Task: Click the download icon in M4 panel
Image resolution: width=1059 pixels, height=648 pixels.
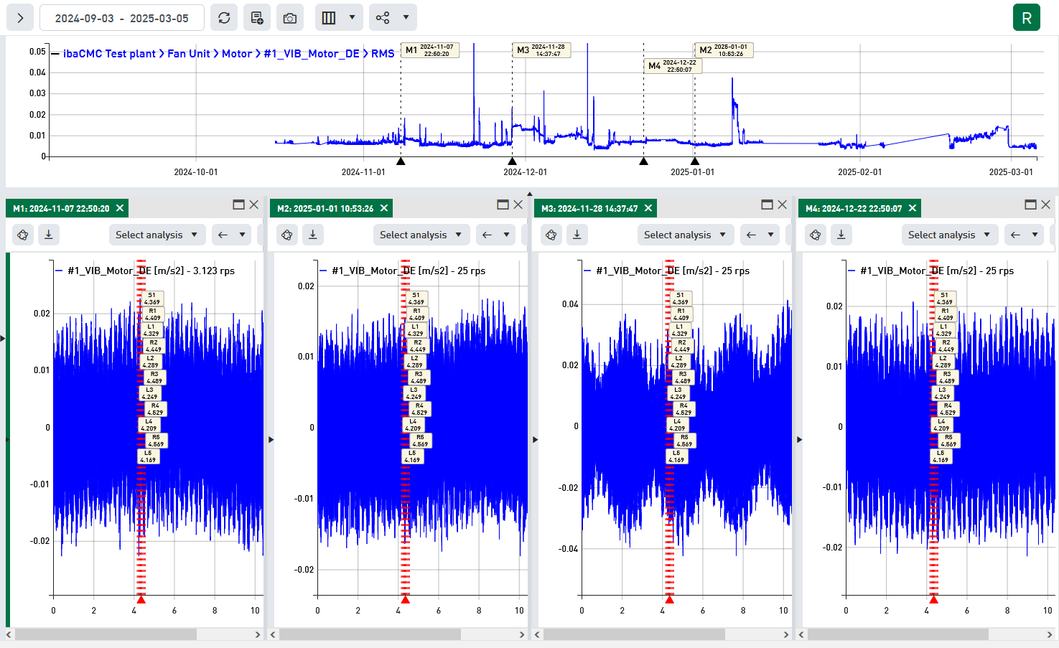Action: click(x=841, y=235)
